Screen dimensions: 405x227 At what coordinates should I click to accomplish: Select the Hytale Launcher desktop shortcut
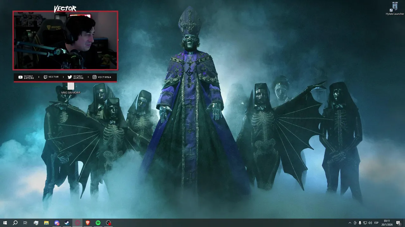[x=395, y=9]
